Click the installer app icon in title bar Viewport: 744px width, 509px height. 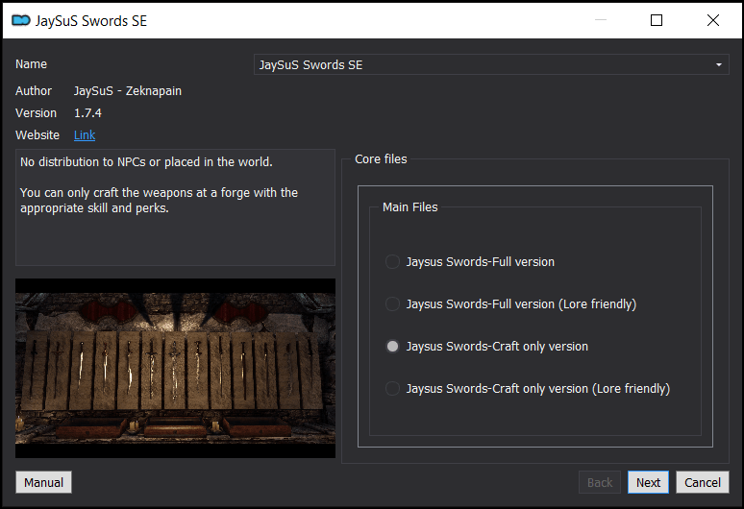pos(21,20)
